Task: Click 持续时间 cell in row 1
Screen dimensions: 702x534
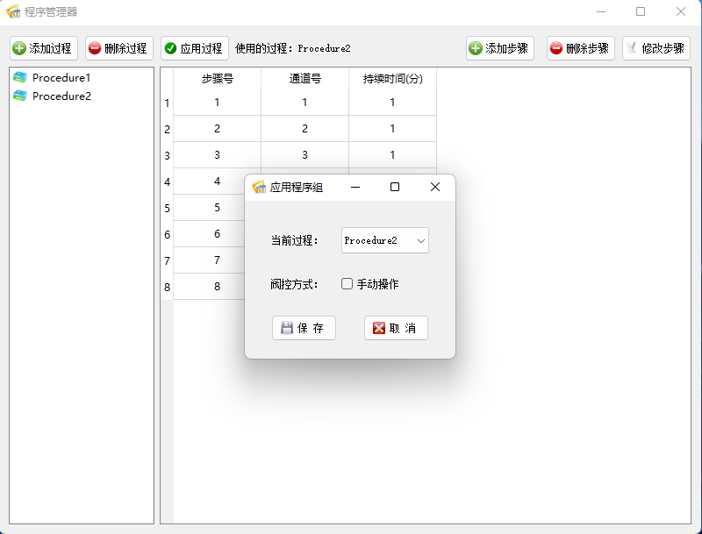Action: 392,103
